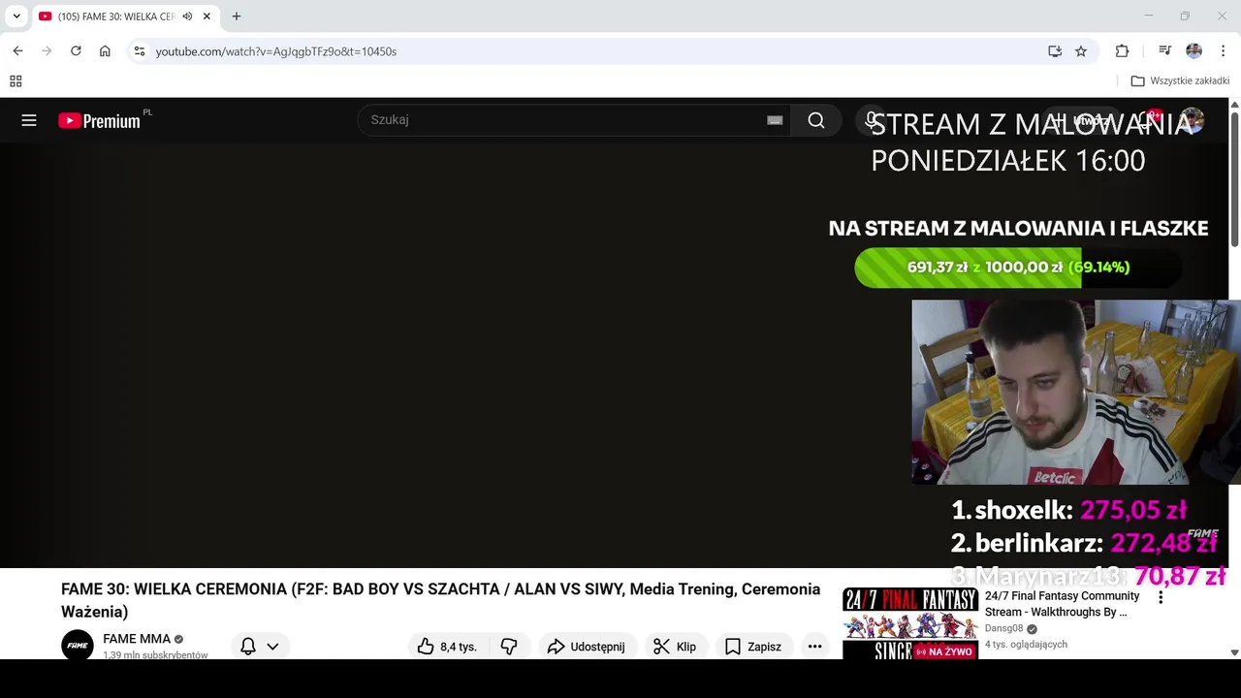Open FAME MMA channel name link

tap(137, 639)
